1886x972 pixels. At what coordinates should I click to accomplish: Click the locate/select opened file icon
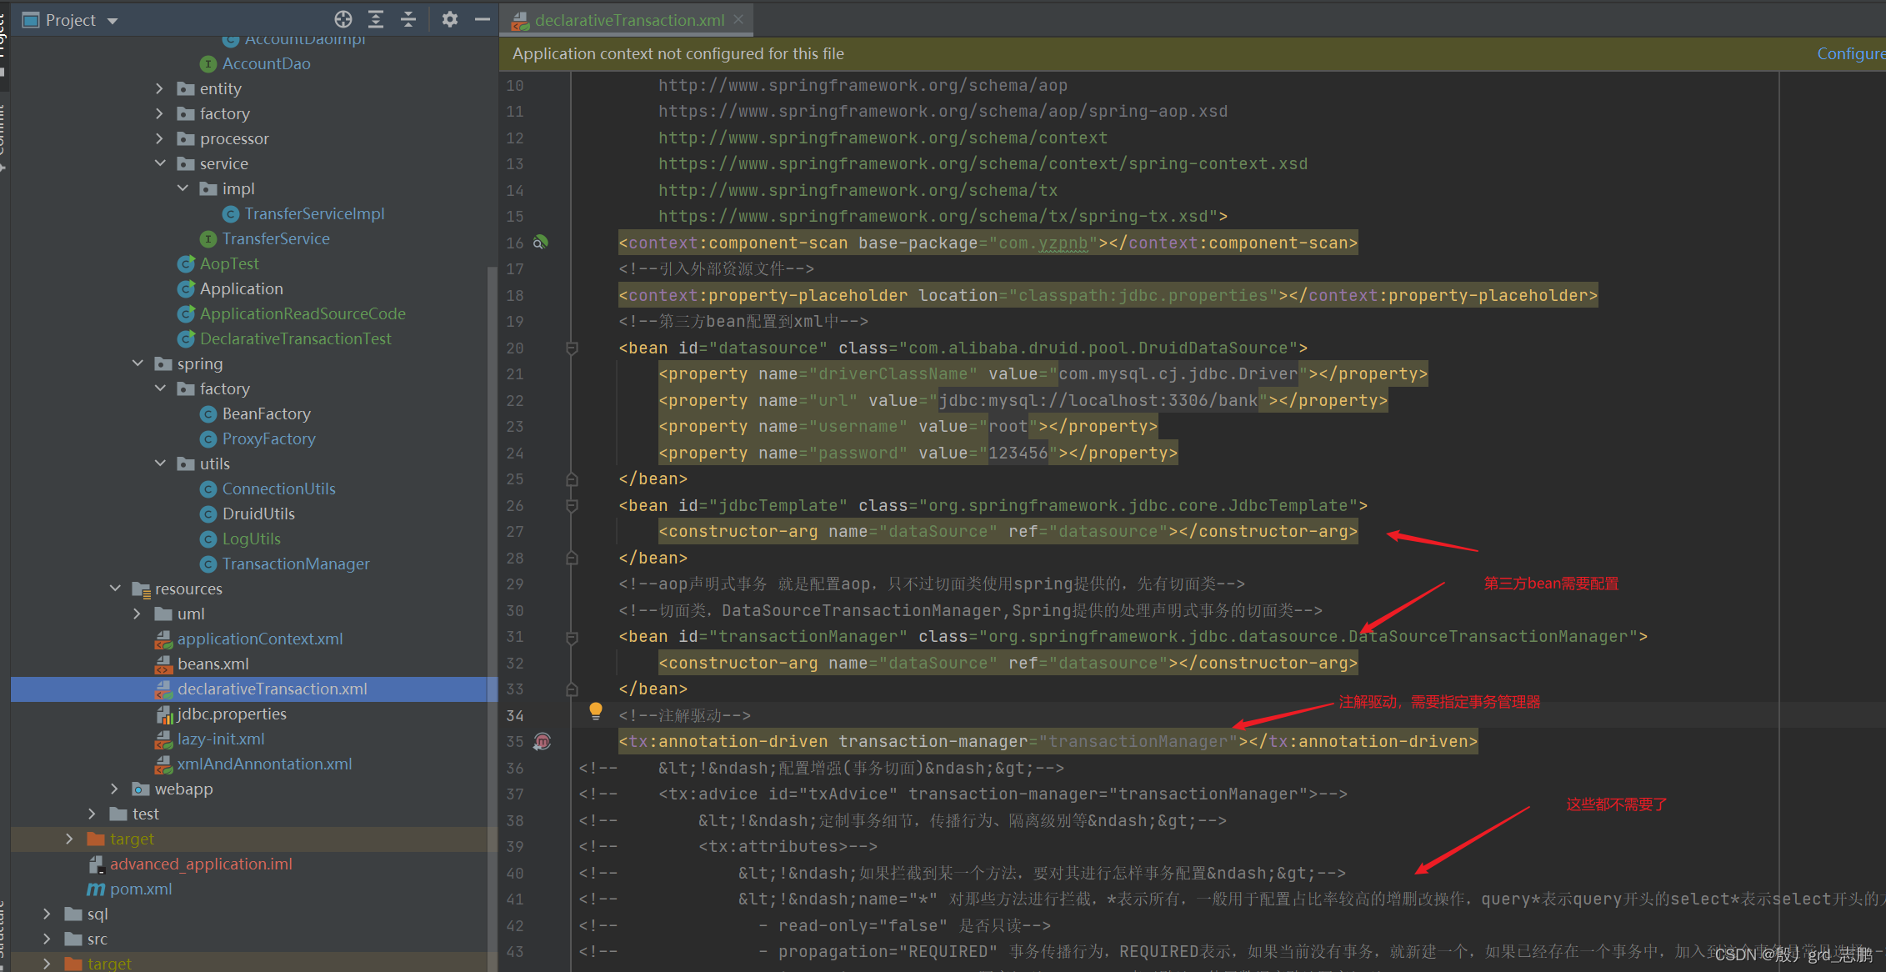click(x=343, y=19)
